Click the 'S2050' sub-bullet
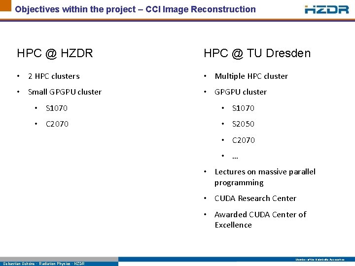Image resolution: width=355 pixels, height=266 pixels. click(243, 124)
